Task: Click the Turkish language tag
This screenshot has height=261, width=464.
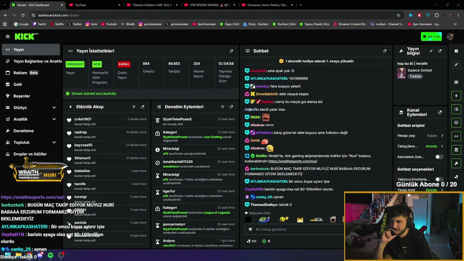Action: tap(415, 76)
